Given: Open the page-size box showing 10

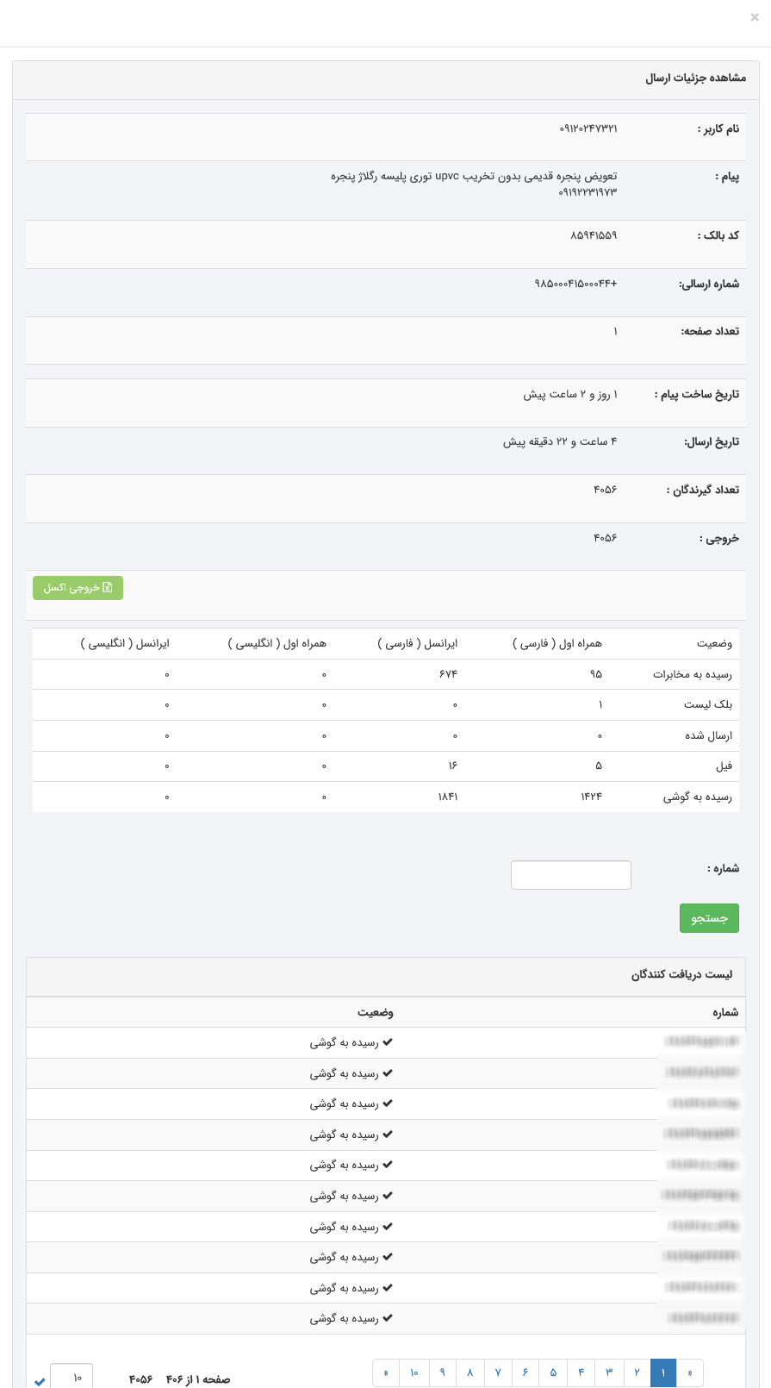Looking at the screenshot, I should click(x=72, y=1378).
